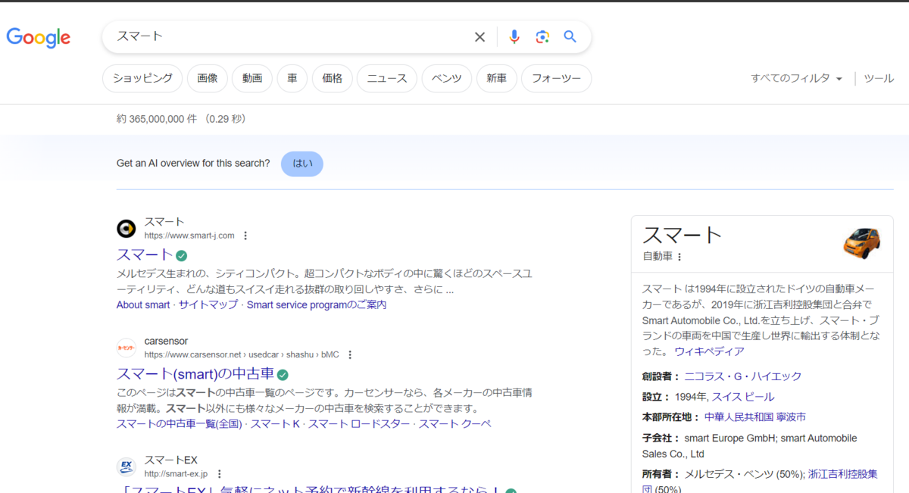
Task: Click the magnifying glass search icon
Action: (x=570, y=37)
